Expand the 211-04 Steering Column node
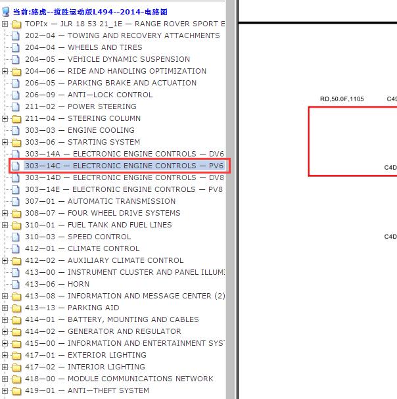The image size is (397, 399). click(5, 118)
